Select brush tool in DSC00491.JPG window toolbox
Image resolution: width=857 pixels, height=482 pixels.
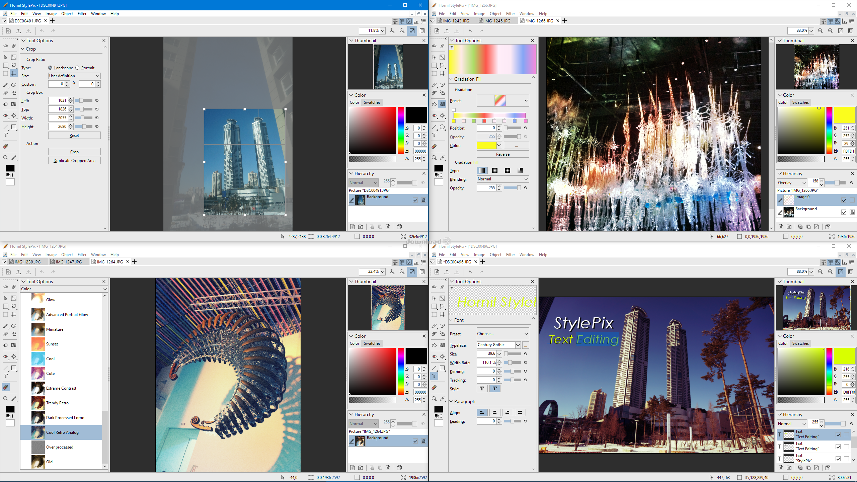tap(6, 85)
